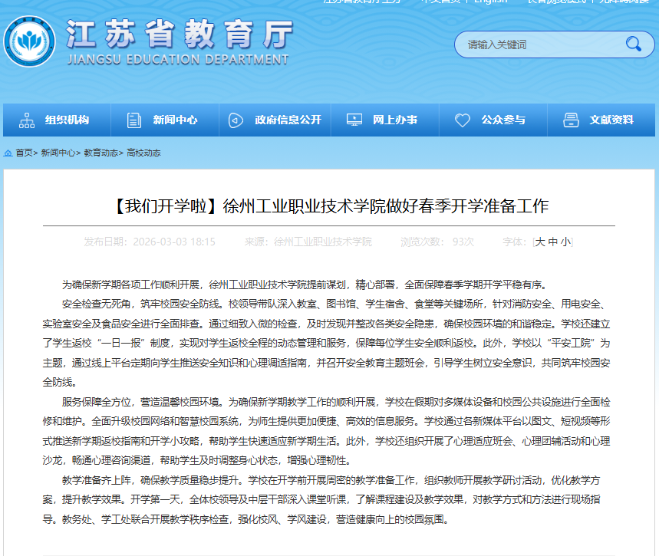Click the magnifier search icon
This screenshot has width=659, height=556.
coord(633,44)
